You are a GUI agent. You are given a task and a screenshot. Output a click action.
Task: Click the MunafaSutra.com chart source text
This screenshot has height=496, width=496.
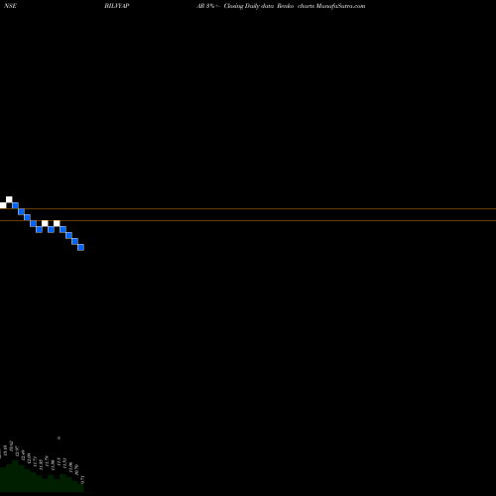[x=340, y=6]
